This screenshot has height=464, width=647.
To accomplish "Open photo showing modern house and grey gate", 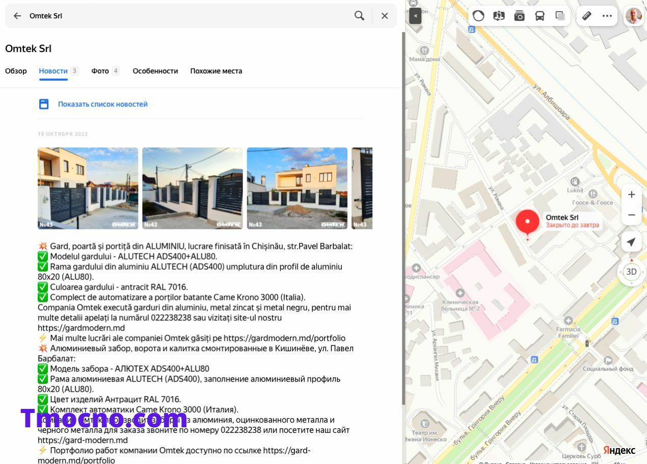I will pos(88,188).
